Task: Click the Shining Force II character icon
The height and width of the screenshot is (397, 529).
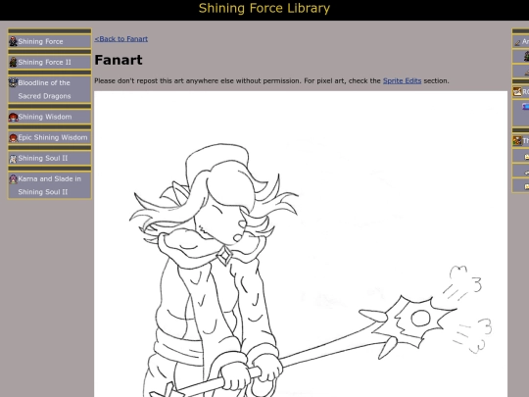Action: point(13,62)
